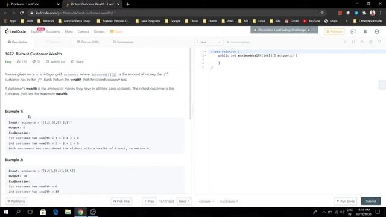Open the Problems nav item
386x217 pixels.
tap(53, 31)
